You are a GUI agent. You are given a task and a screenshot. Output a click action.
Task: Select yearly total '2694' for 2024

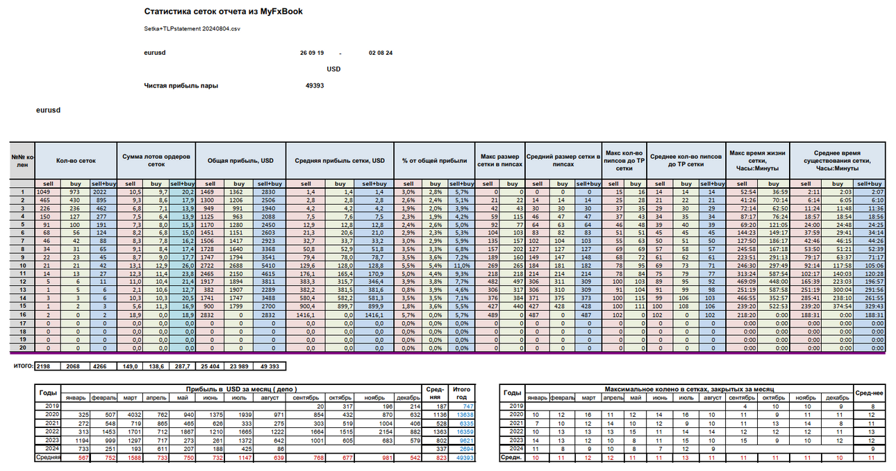[461, 447]
